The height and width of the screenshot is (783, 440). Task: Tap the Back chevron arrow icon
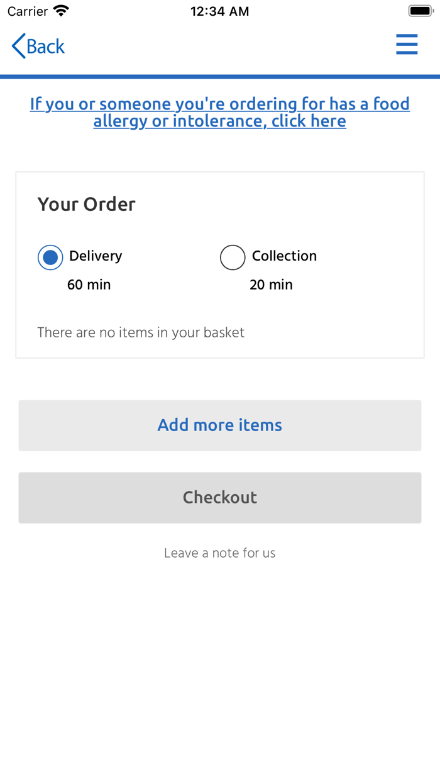tap(18, 47)
